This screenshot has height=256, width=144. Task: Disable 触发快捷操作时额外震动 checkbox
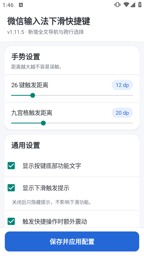tap(11, 221)
